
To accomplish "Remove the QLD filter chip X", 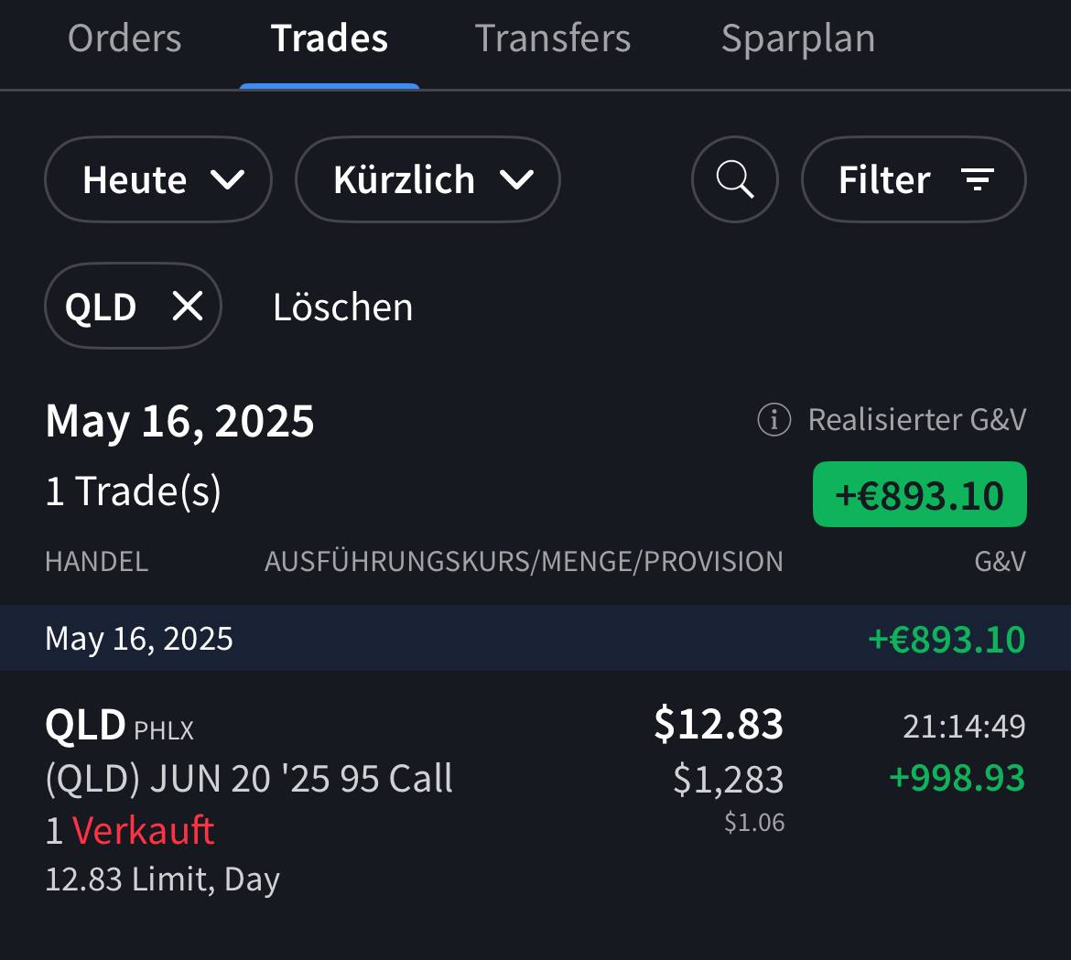I will (x=188, y=307).
